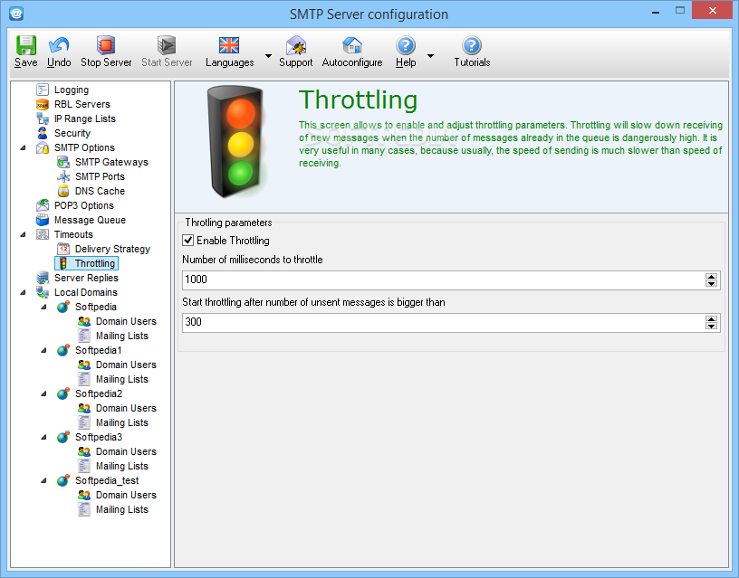The width and height of the screenshot is (739, 578).
Task: Click the DNS Cache jar icon
Action: (63, 191)
